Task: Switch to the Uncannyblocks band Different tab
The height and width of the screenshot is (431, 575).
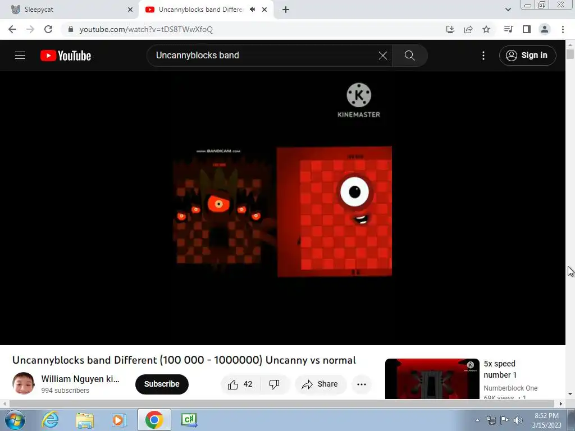Action: pos(200,10)
